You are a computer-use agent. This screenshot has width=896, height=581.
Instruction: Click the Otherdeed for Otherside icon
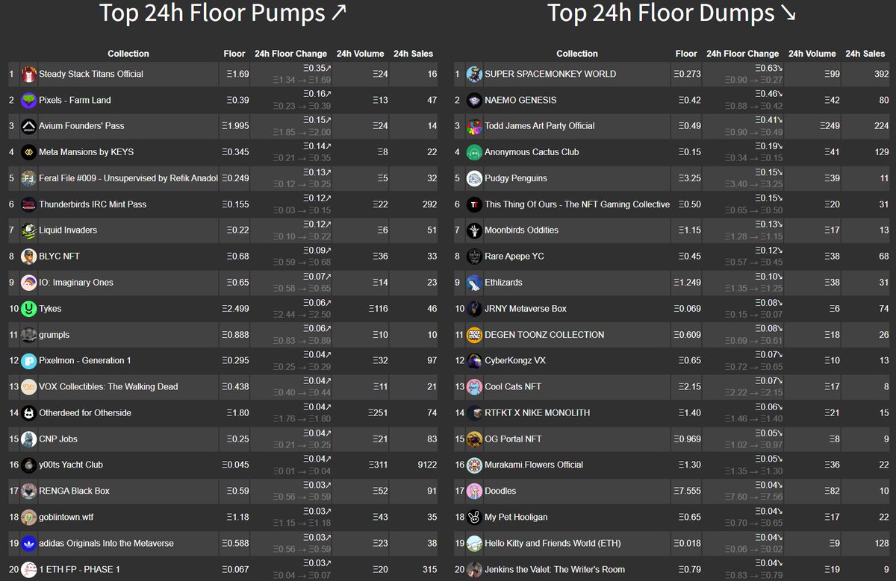click(x=28, y=413)
